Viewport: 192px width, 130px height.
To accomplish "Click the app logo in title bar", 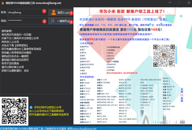I will (3, 3).
